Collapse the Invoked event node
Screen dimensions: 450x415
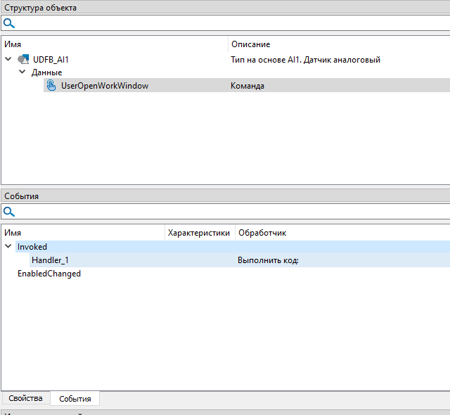pyautogui.click(x=8, y=247)
